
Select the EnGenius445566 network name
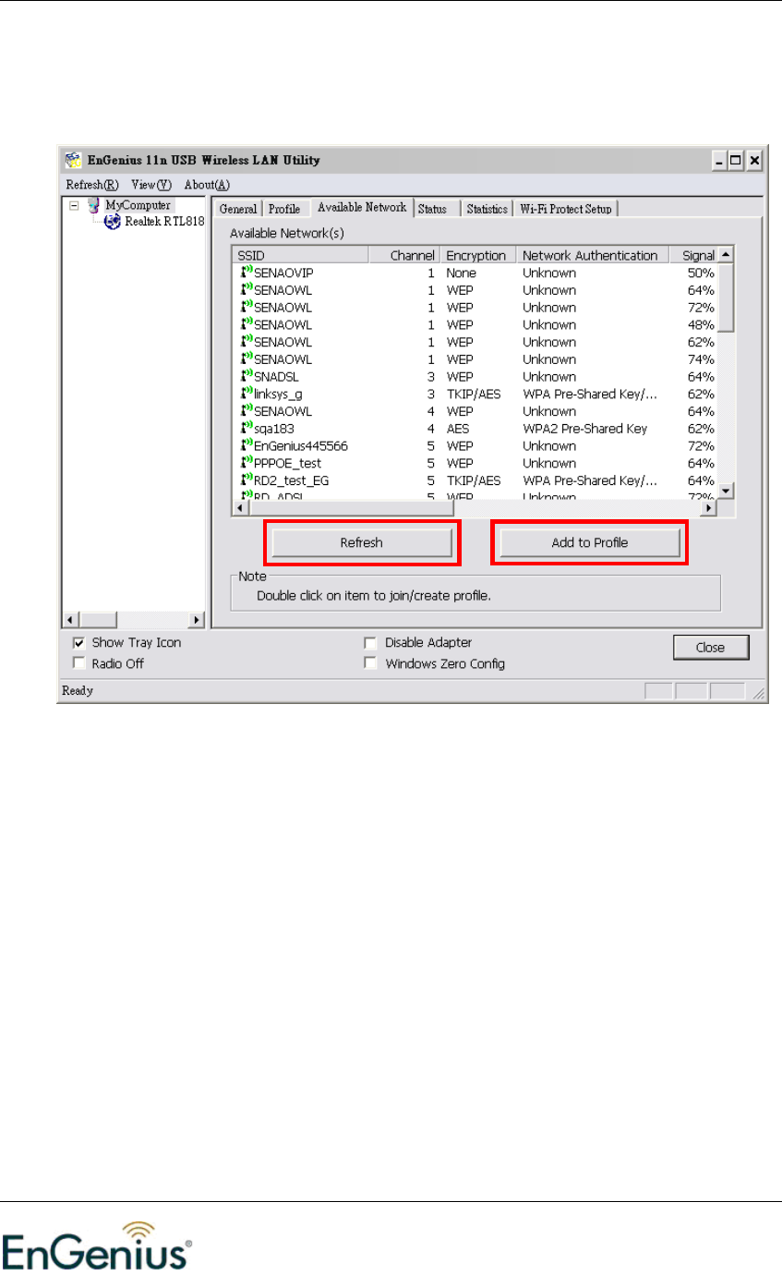300,446
